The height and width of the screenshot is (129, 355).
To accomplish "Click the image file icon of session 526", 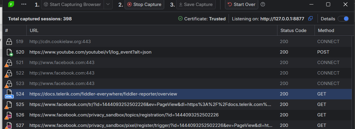I will (8, 115).
